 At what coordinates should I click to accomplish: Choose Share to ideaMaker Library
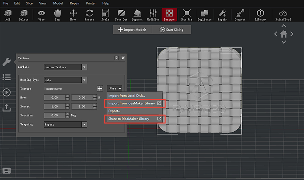135,119
